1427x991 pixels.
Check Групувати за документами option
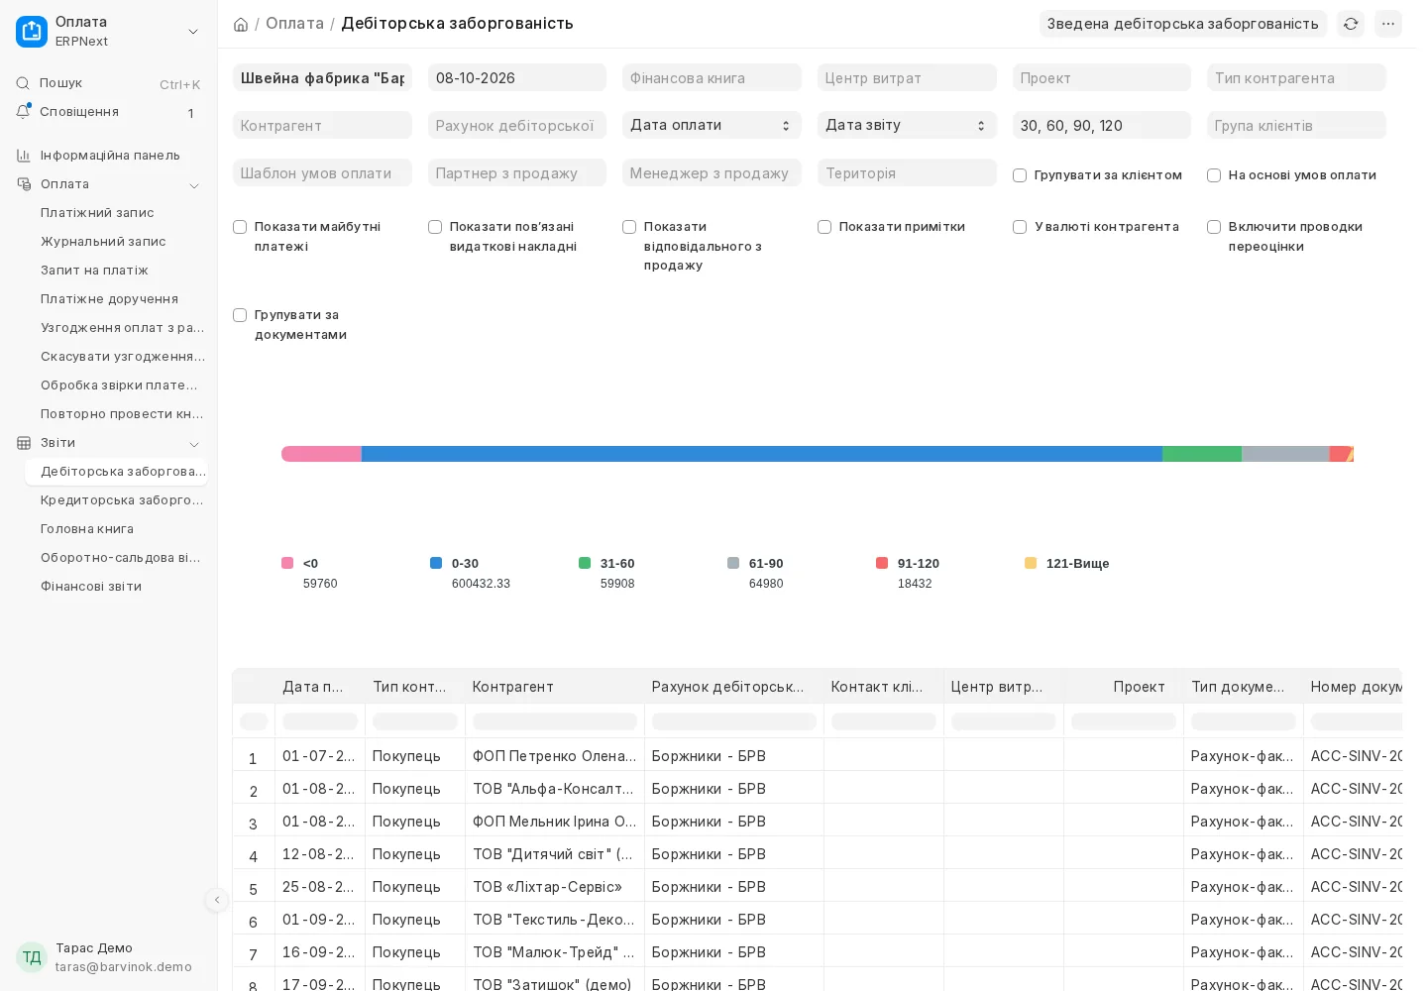coord(240,315)
